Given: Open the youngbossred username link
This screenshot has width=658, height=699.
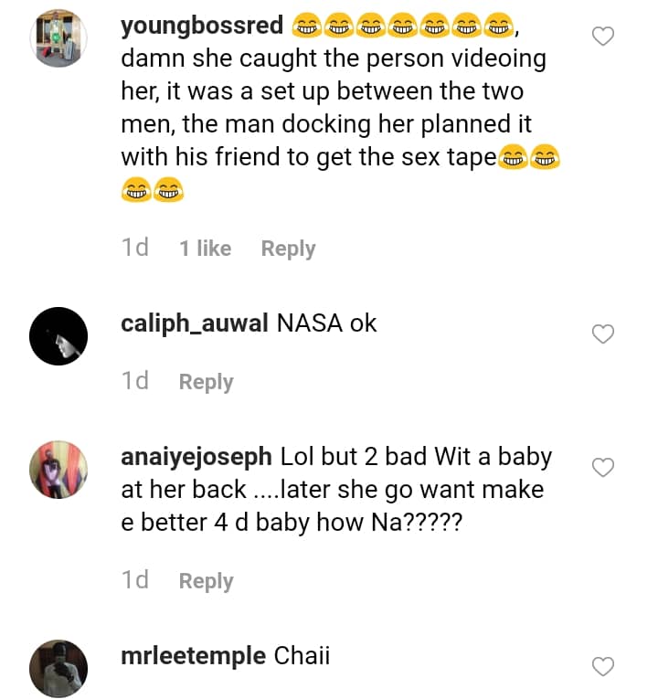Looking at the screenshot, I should [x=202, y=26].
